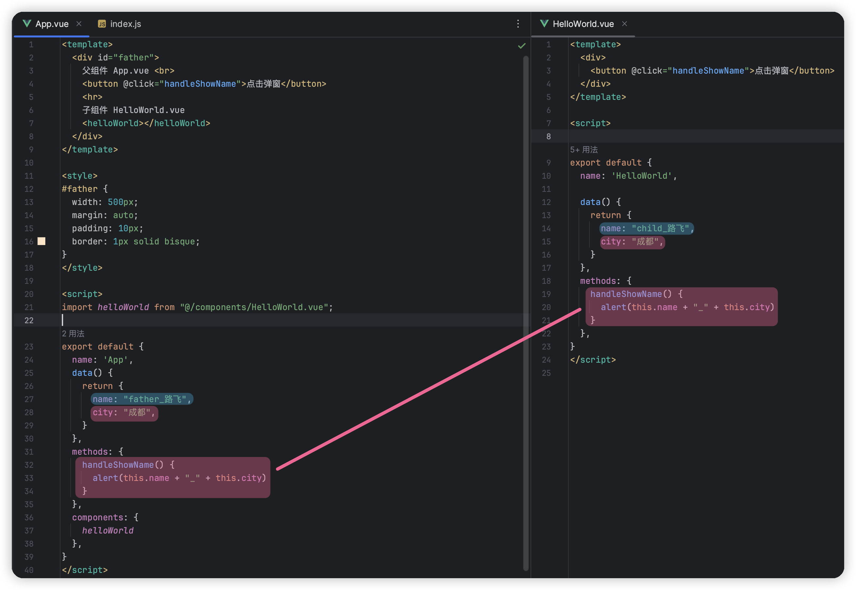Click the Vue icon on HelloWorld.vue tab
856x590 pixels.
tap(544, 24)
